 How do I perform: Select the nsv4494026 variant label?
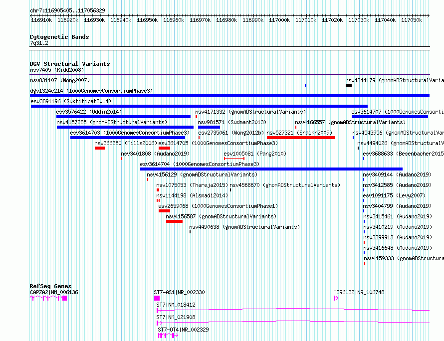pyautogui.click(x=401, y=143)
